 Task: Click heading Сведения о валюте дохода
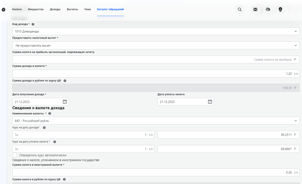pyautogui.click(x=39, y=108)
